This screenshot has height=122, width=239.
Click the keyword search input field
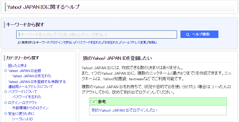coord(97,34)
